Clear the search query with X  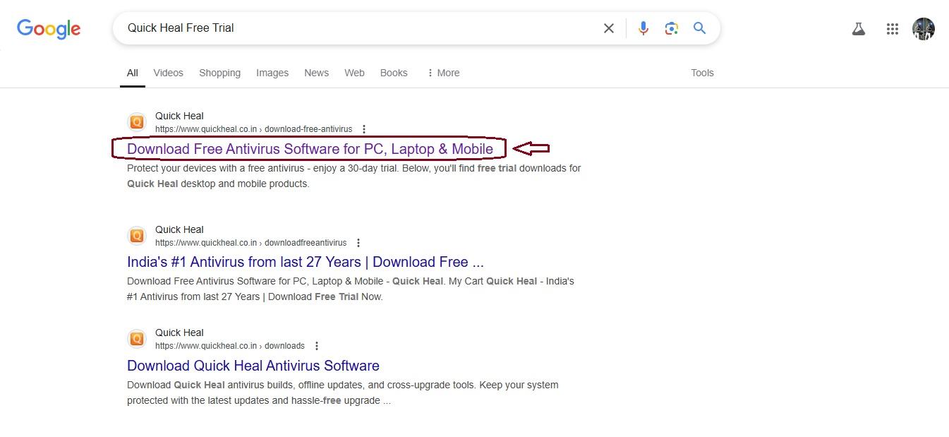(x=608, y=28)
